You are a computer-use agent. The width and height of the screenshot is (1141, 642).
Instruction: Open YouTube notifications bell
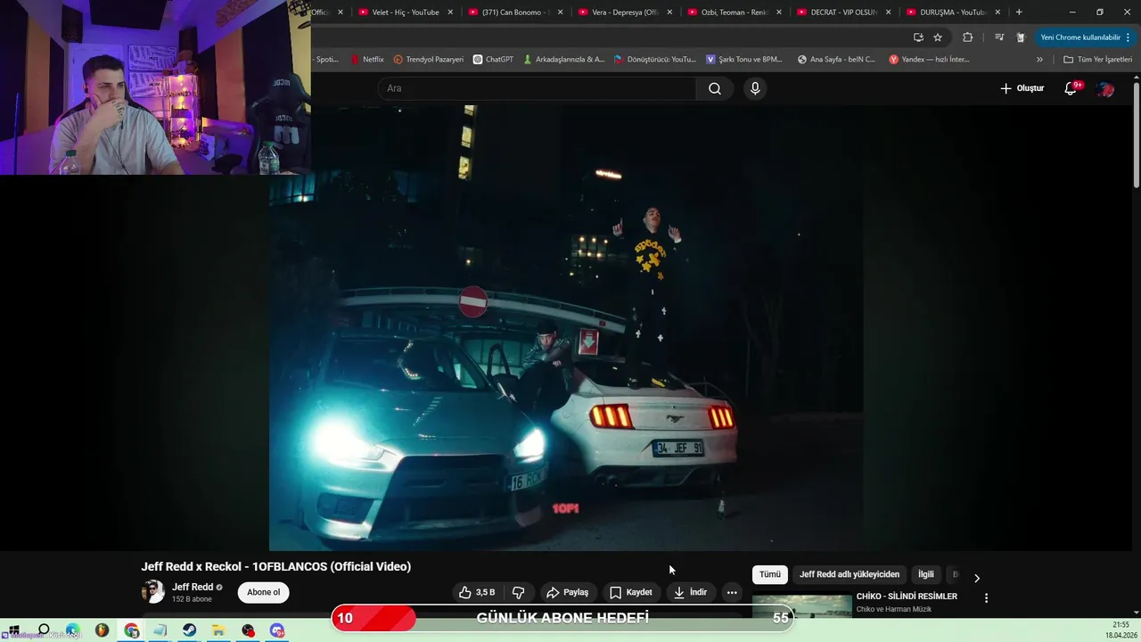pyautogui.click(x=1071, y=88)
